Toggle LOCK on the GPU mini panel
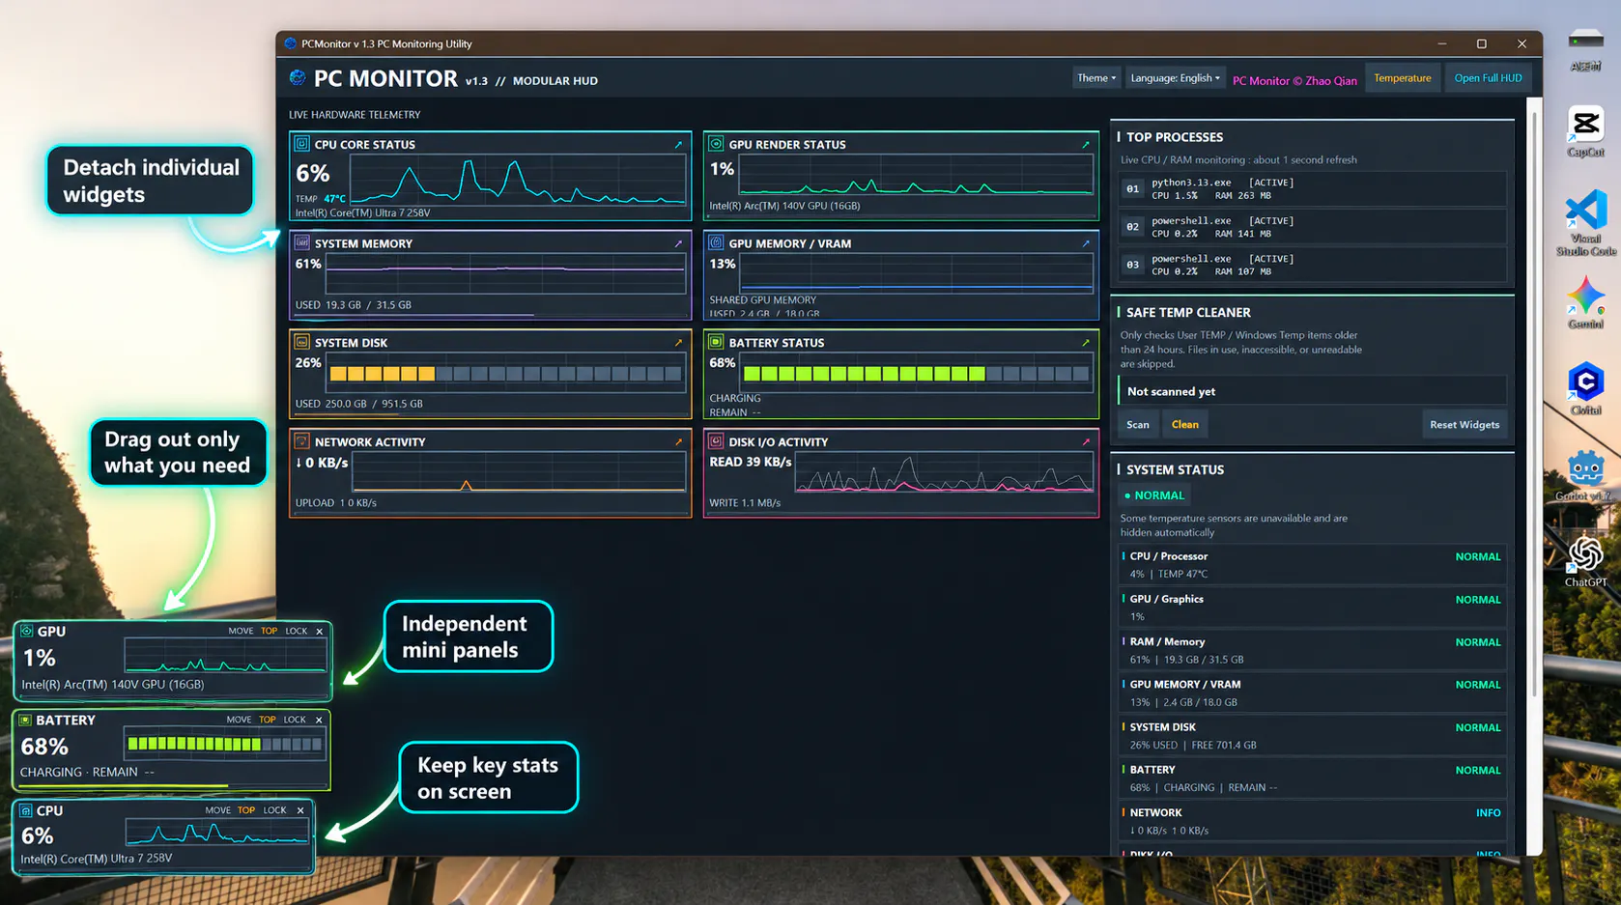The height and width of the screenshot is (905, 1621). click(296, 631)
